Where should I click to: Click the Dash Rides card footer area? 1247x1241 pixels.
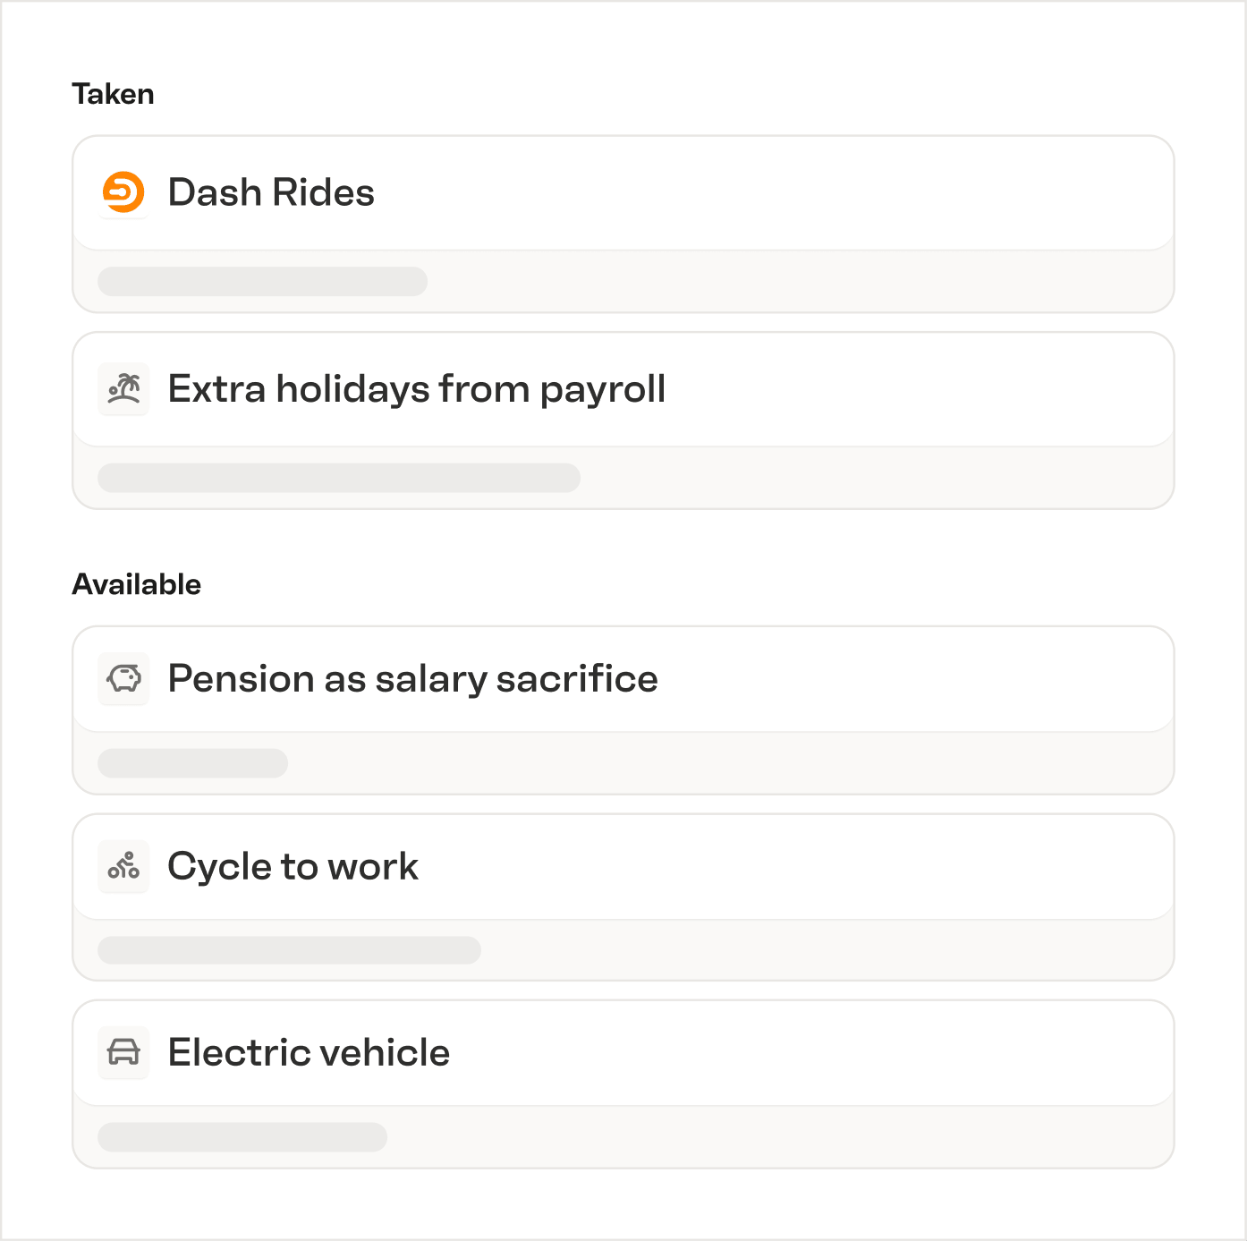623,281
